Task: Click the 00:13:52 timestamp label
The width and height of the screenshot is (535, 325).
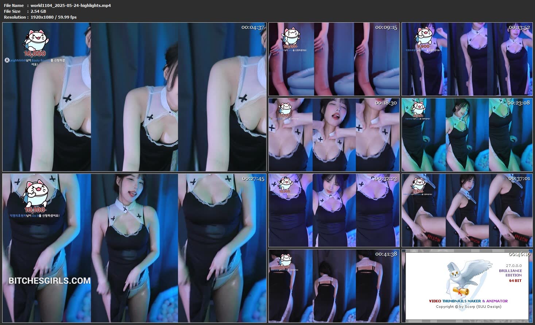Action: (x=519, y=27)
